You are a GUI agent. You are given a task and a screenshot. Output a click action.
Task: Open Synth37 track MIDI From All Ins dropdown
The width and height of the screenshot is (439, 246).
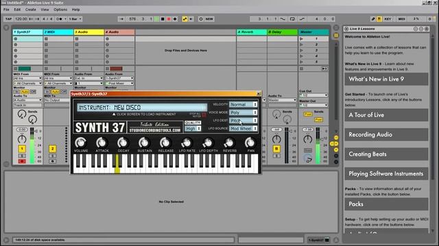tap(27, 79)
